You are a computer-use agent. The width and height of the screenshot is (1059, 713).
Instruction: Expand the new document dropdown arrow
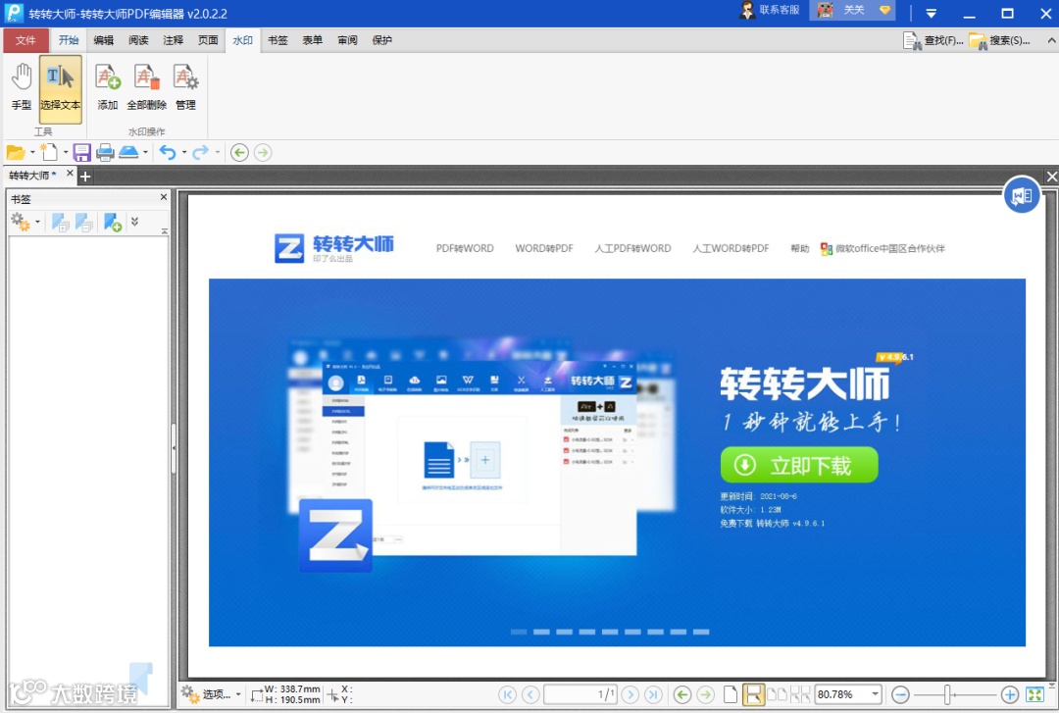click(x=66, y=153)
